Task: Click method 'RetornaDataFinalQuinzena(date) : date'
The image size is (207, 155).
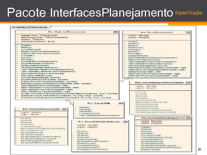Action: pyautogui.click(x=44, y=86)
